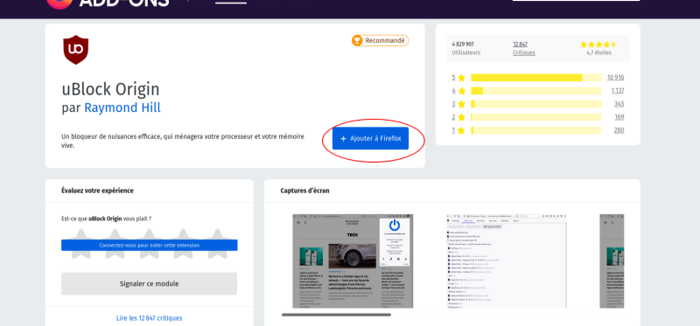
Task: Click the Recommandé trophy badge
Action: pyautogui.click(x=380, y=40)
